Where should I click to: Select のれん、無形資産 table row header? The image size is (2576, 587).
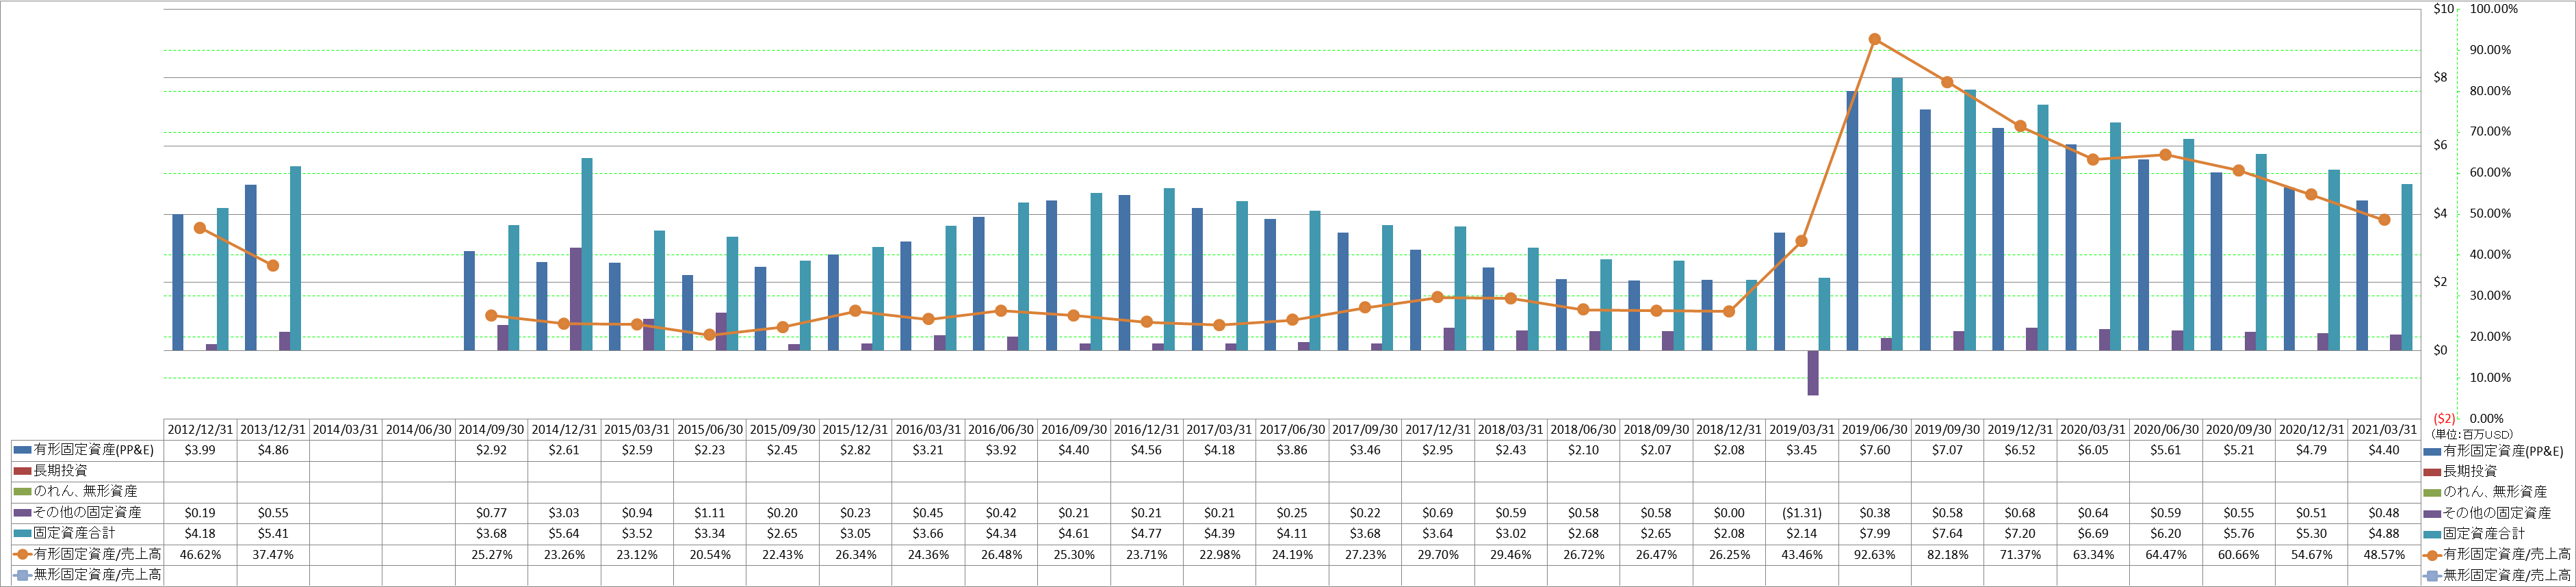[x=88, y=492]
